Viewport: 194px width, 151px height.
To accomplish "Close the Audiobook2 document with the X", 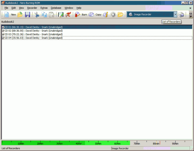I will point(190,8).
